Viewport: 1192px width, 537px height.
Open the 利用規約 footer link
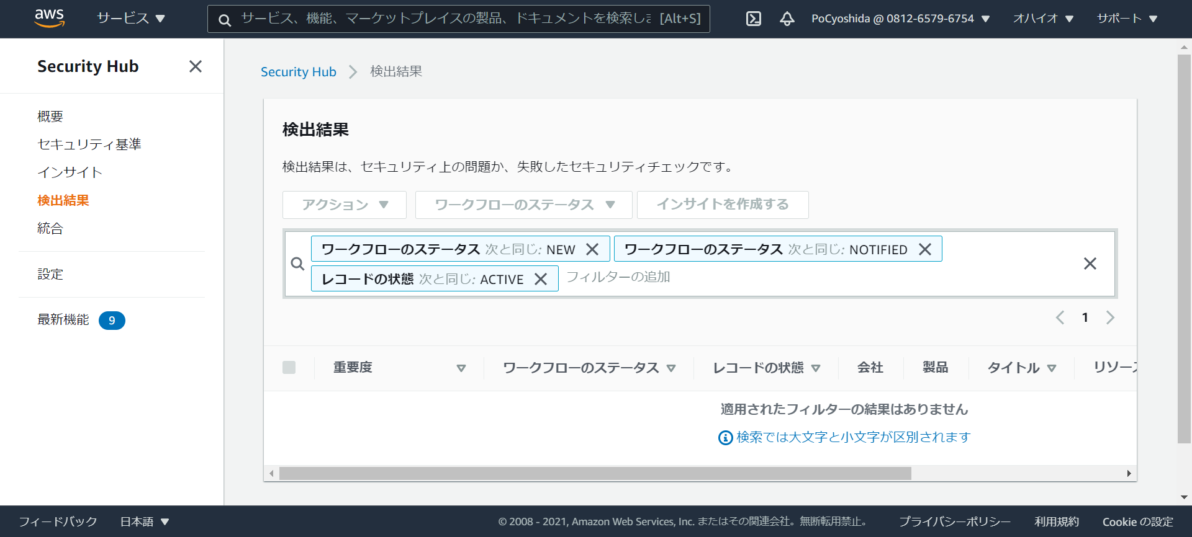[x=1057, y=522]
